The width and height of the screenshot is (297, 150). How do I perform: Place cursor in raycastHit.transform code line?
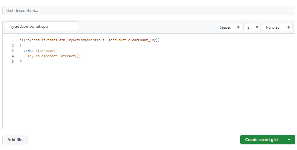(x=90, y=40)
